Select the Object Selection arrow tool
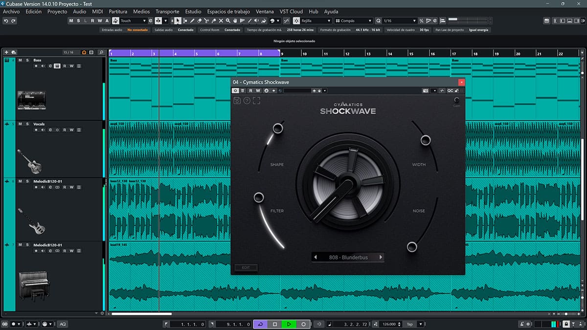Image resolution: width=587 pixels, height=330 pixels. [178, 21]
